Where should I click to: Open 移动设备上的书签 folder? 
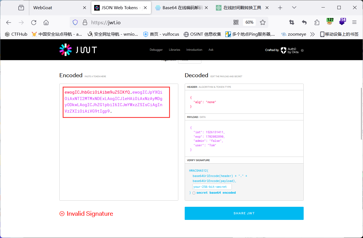[x=339, y=34]
